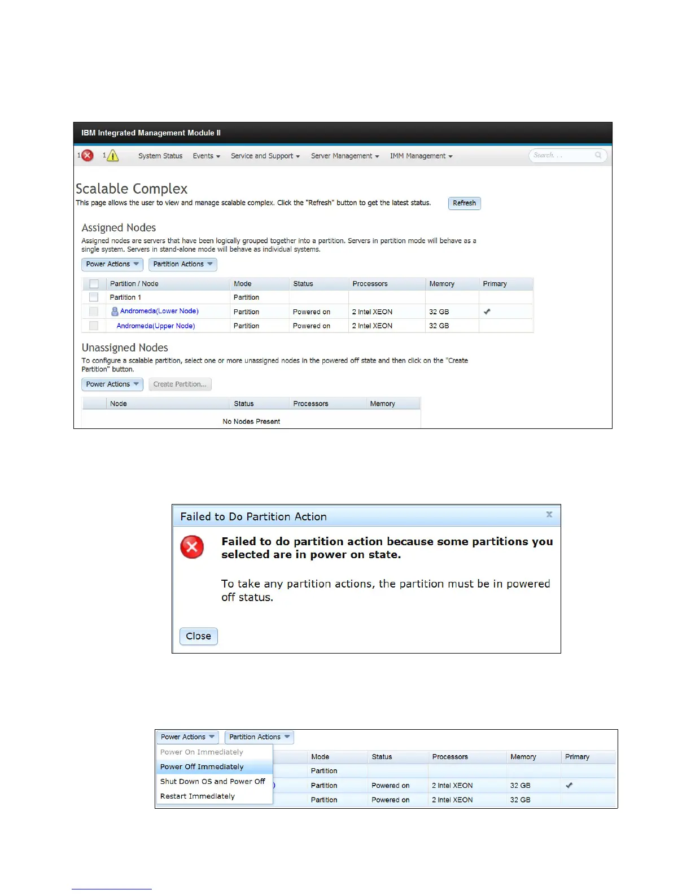The image size is (691, 894).
Task: Collapse the Power Actions button above the open menu list
Action: click(187, 737)
